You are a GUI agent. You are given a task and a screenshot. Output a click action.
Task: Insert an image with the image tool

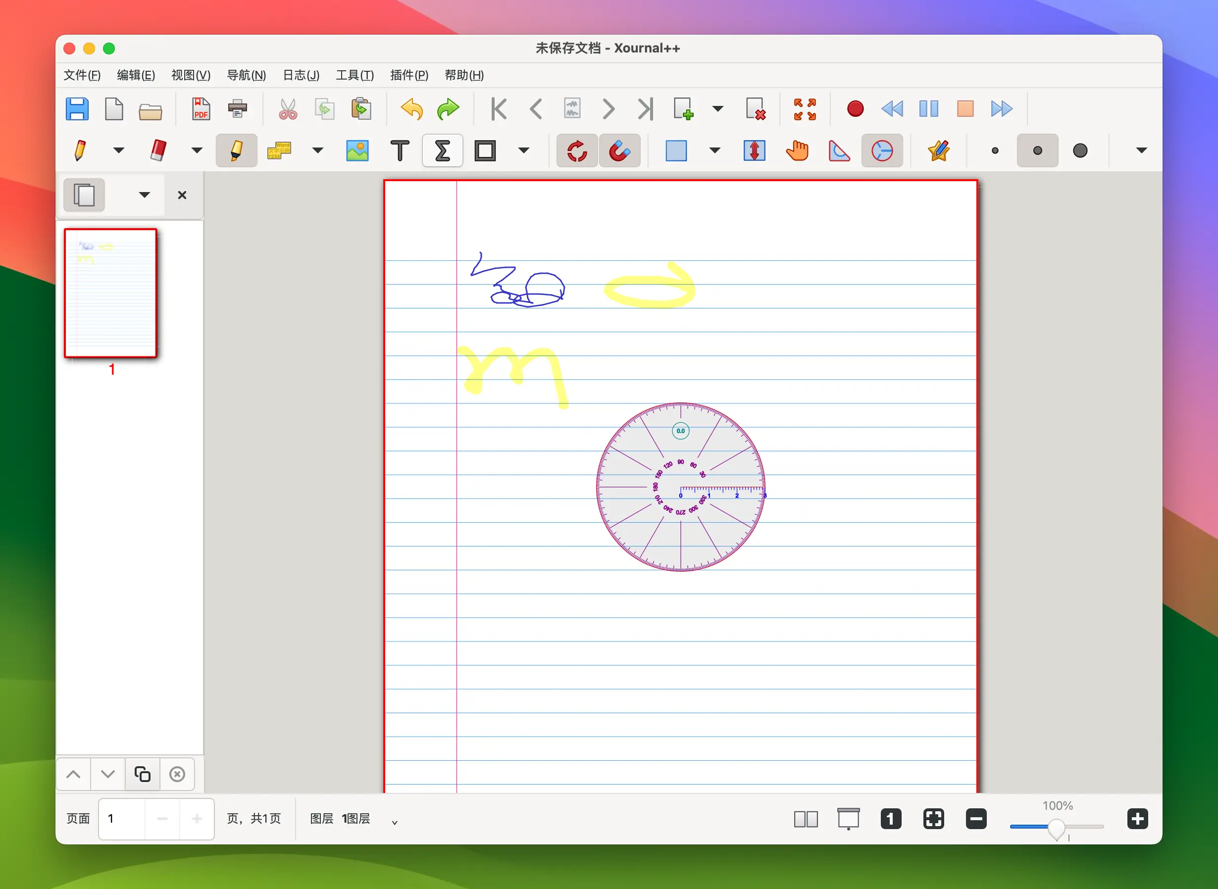click(357, 150)
